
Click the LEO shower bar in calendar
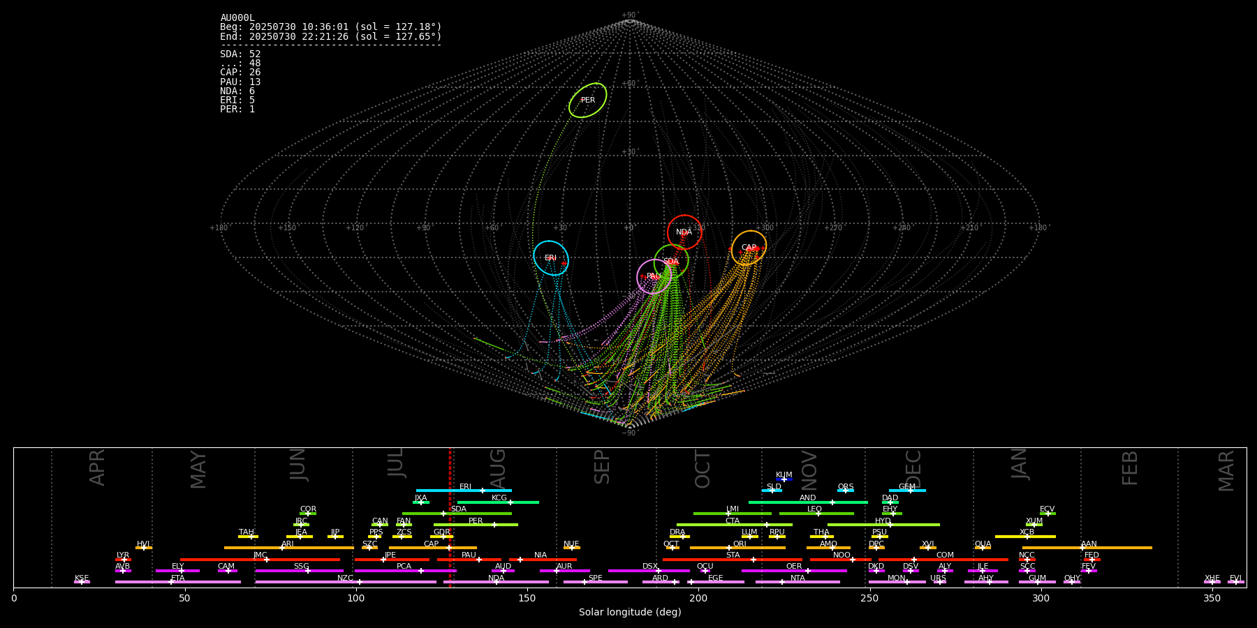(x=816, y=514)
